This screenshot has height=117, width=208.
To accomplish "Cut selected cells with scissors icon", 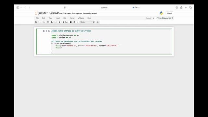I will coord(44,22).
